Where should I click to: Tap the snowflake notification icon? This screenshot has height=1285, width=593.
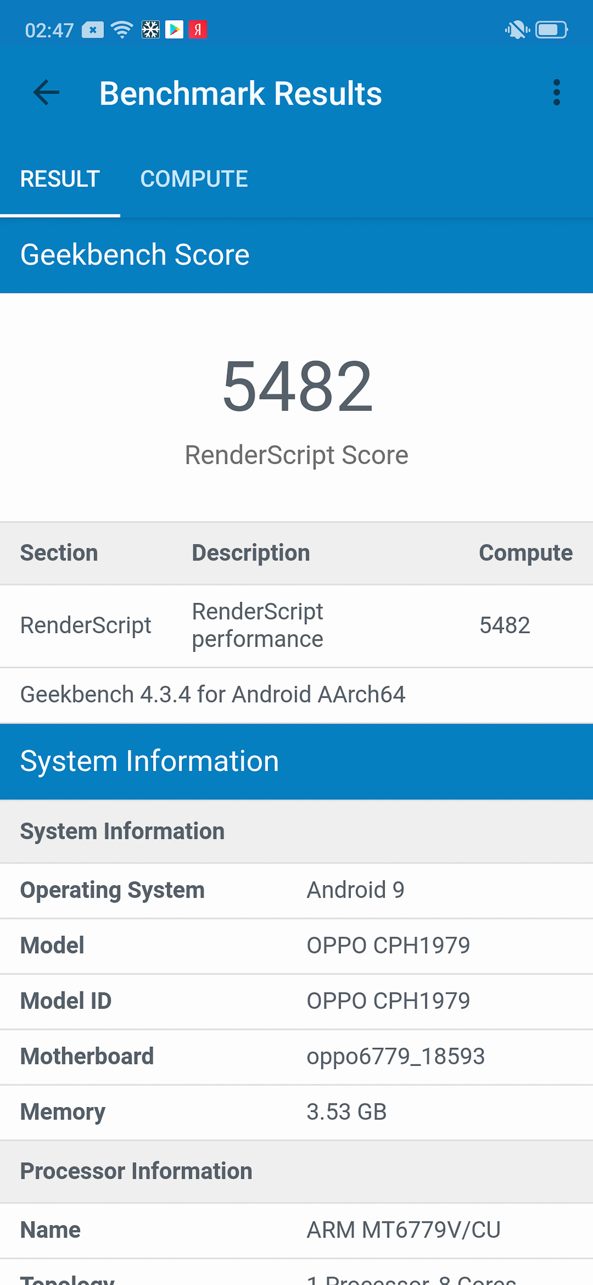coord(151,30)
